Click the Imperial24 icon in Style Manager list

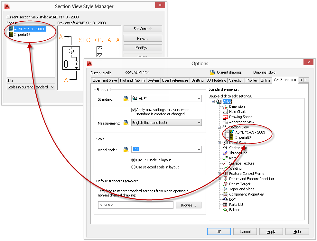11,35
